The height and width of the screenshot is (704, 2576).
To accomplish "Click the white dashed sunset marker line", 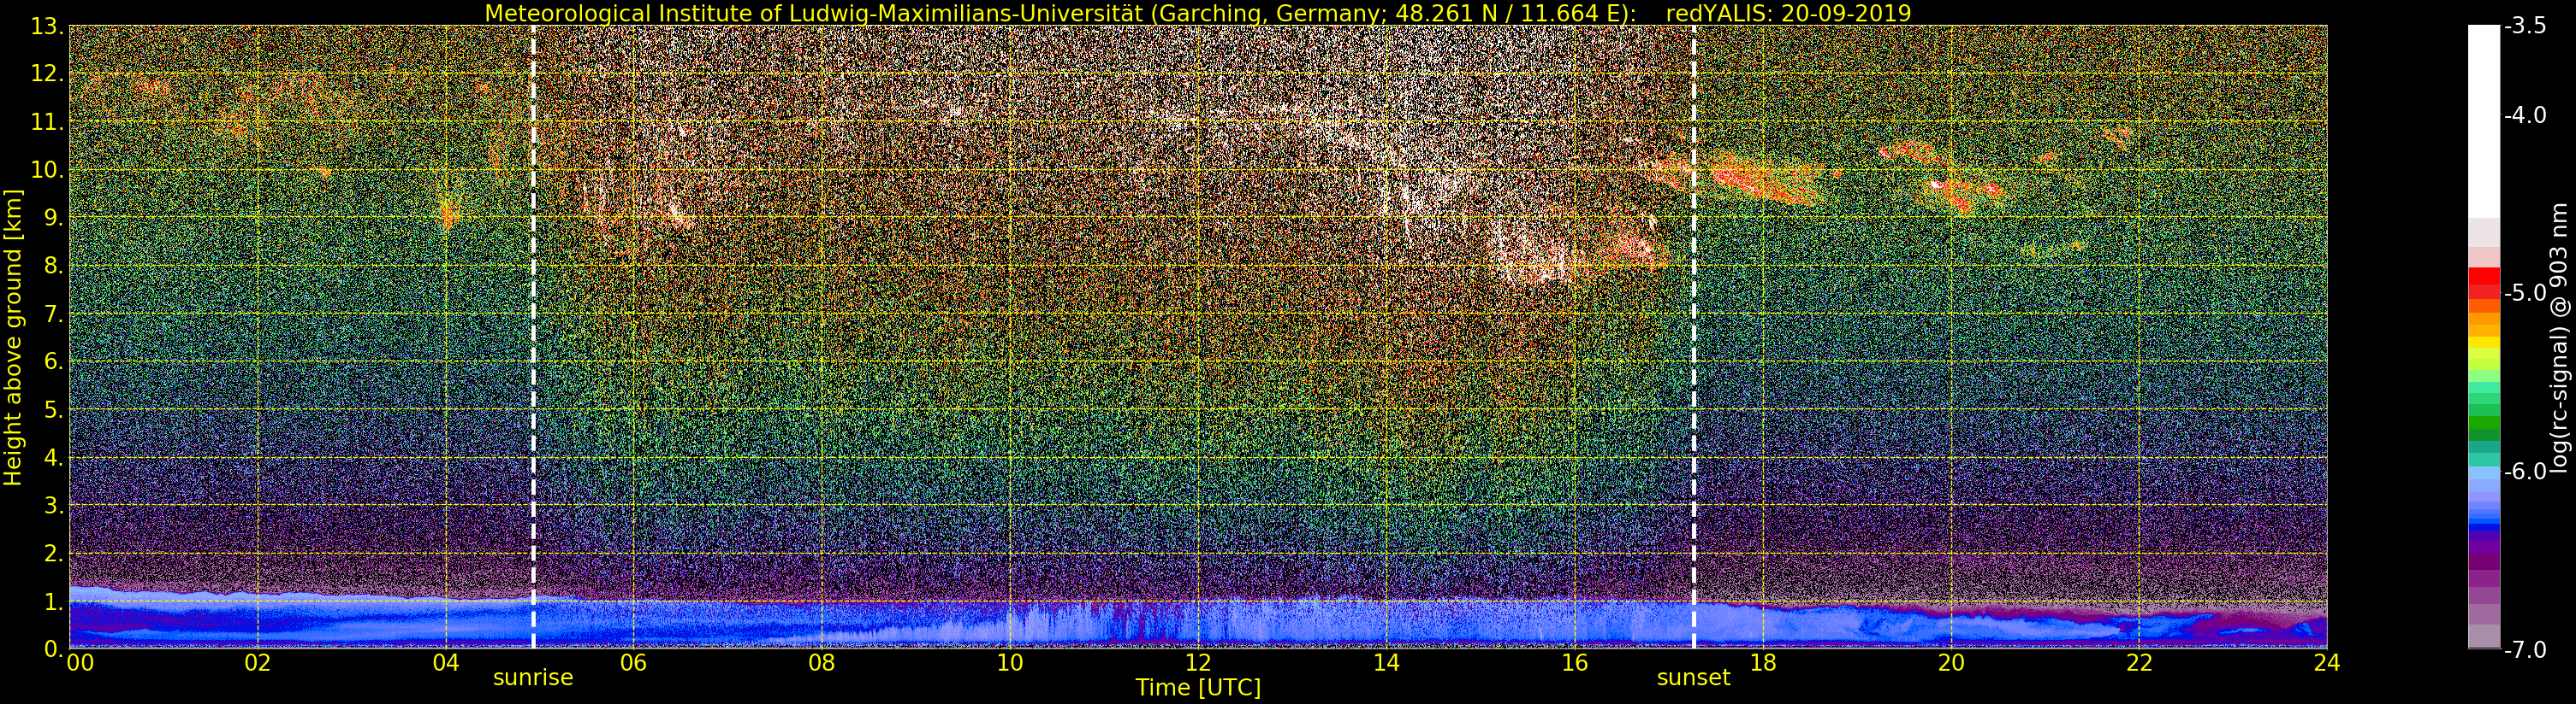I will 1694,337.
